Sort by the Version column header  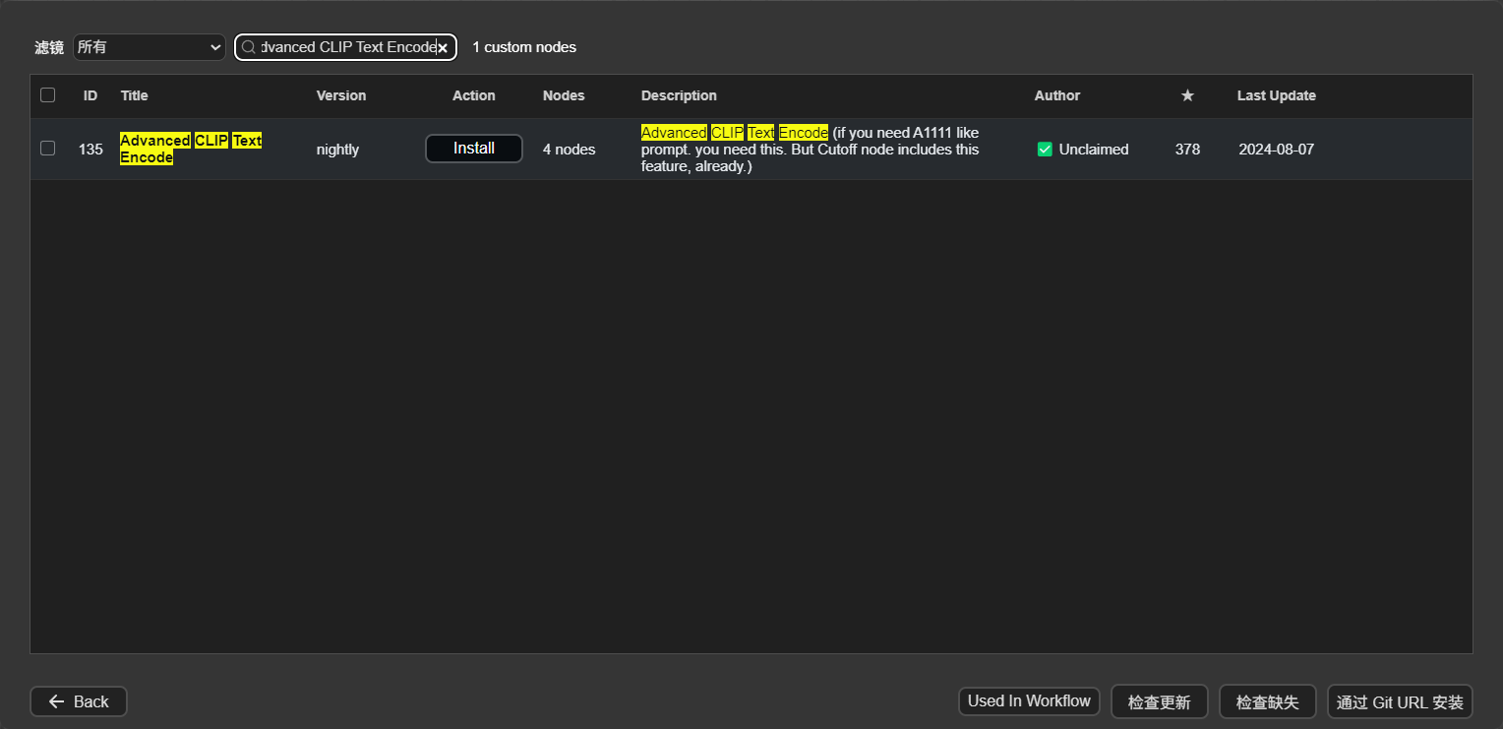click(341, 95)
